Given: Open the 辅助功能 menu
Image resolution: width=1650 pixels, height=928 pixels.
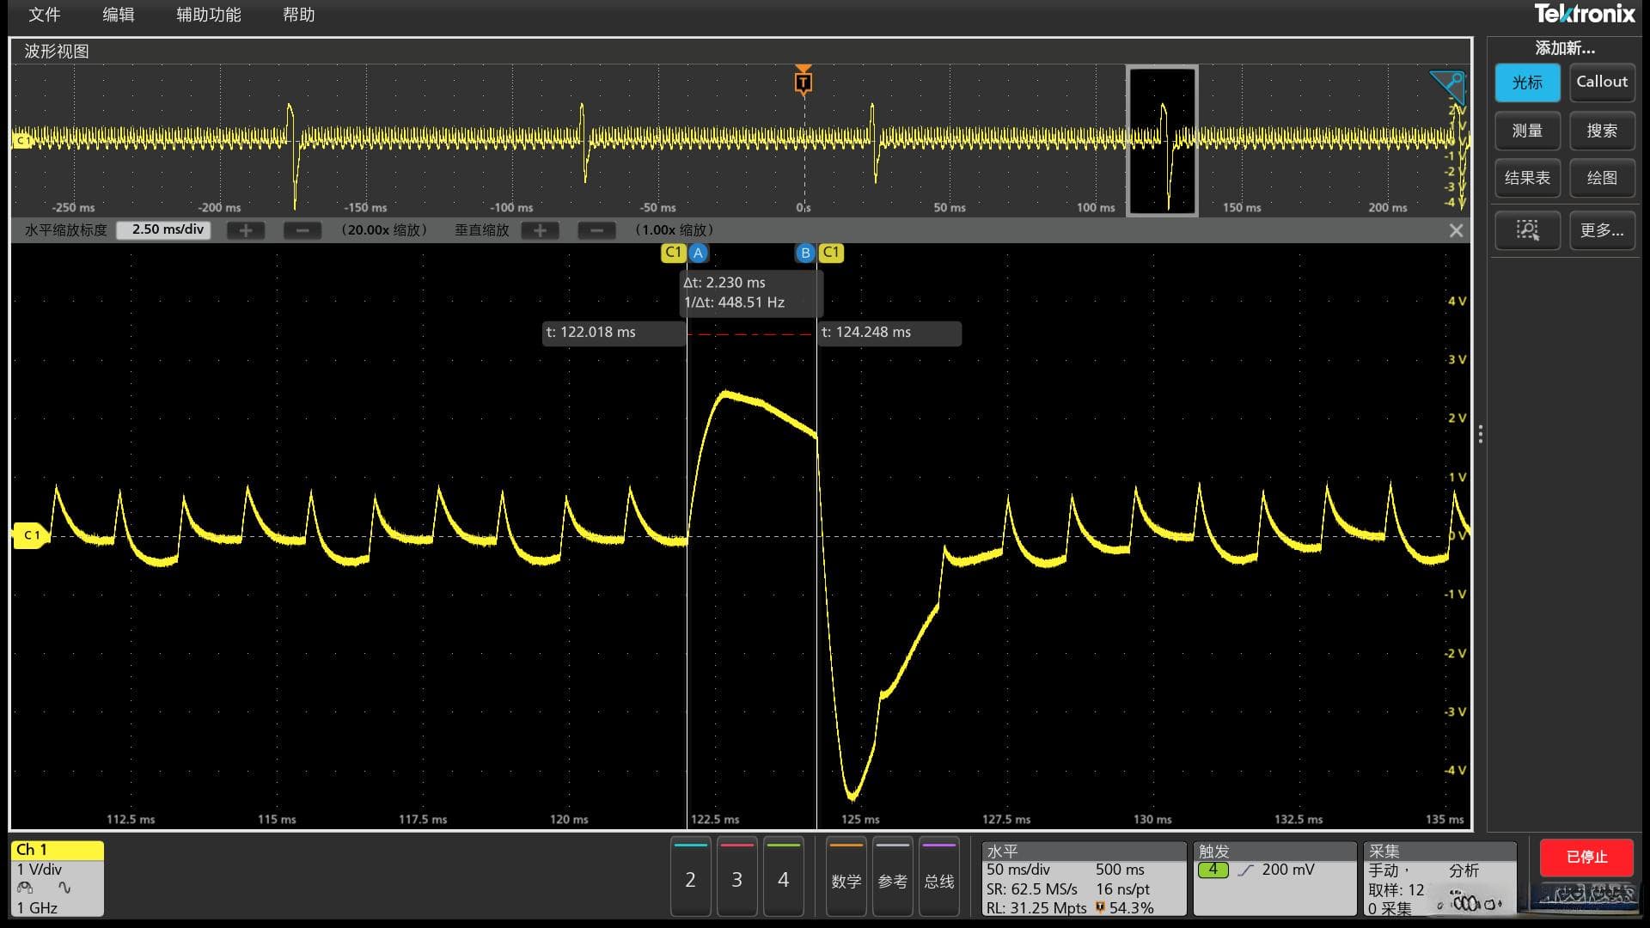Looking at the screenshot, I should pyautogui.click(x=209, y=15).
